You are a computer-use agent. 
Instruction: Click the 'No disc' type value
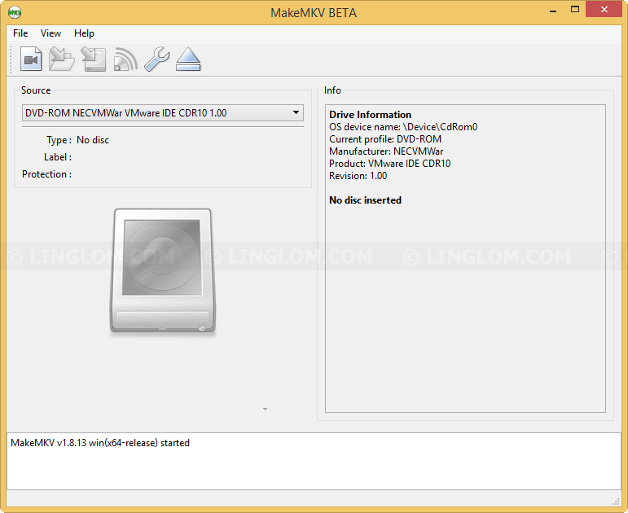(93, 140)
